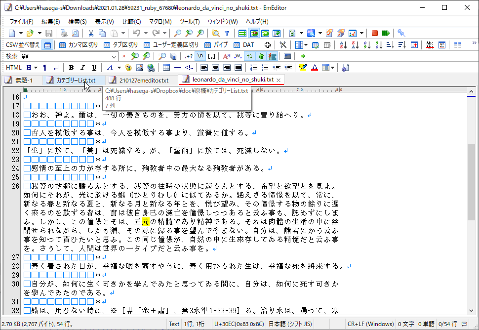Expand the Open file dropdown arrow

[40, 33]
